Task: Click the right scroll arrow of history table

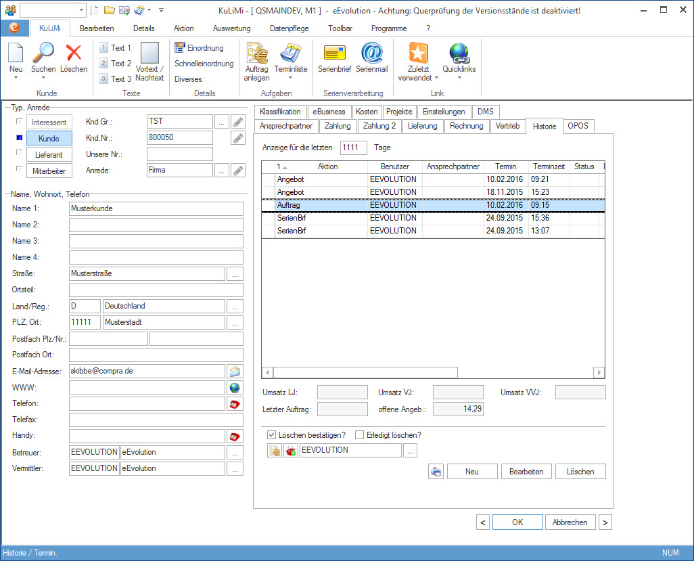Action: pyautogui.click(x=599, y=372)
